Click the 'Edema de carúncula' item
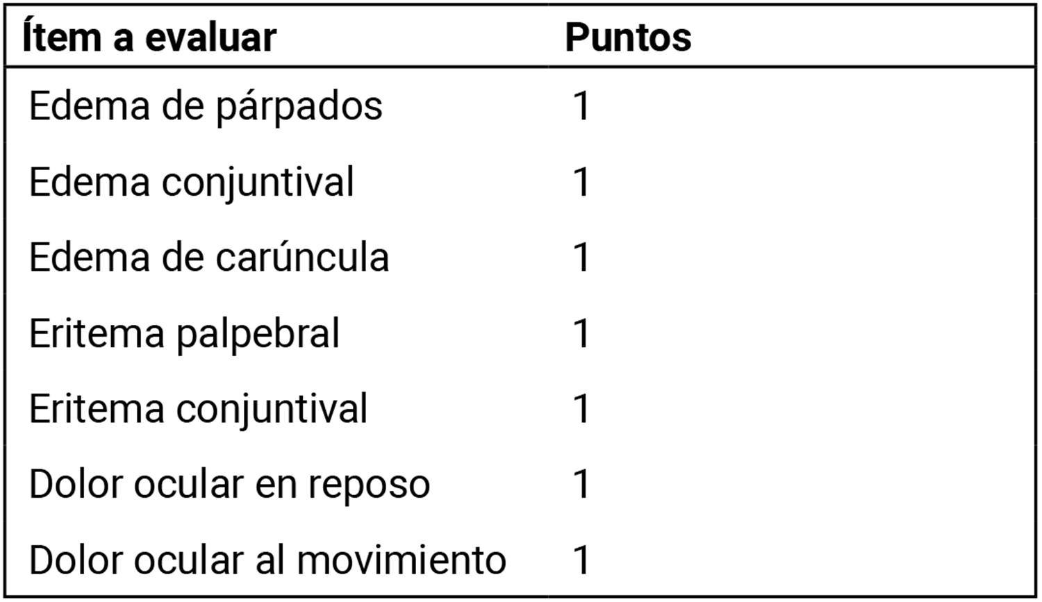The height and width of the screenshot is (602, 1042). (209, 258)
